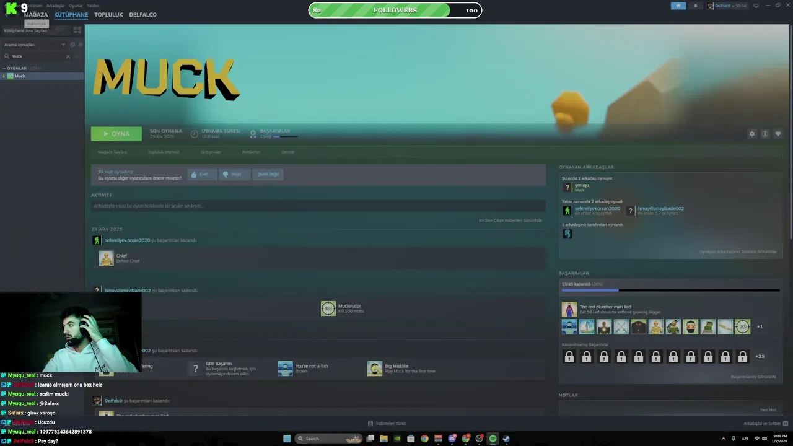793x446 pixels.
Task: Open sefereliyev.orxan2020 activity profile link
Action: (127, 240)
